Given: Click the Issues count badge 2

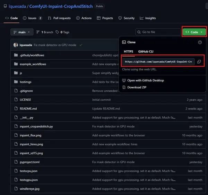Looking at the screenshot, I should (x=40, y=18).
